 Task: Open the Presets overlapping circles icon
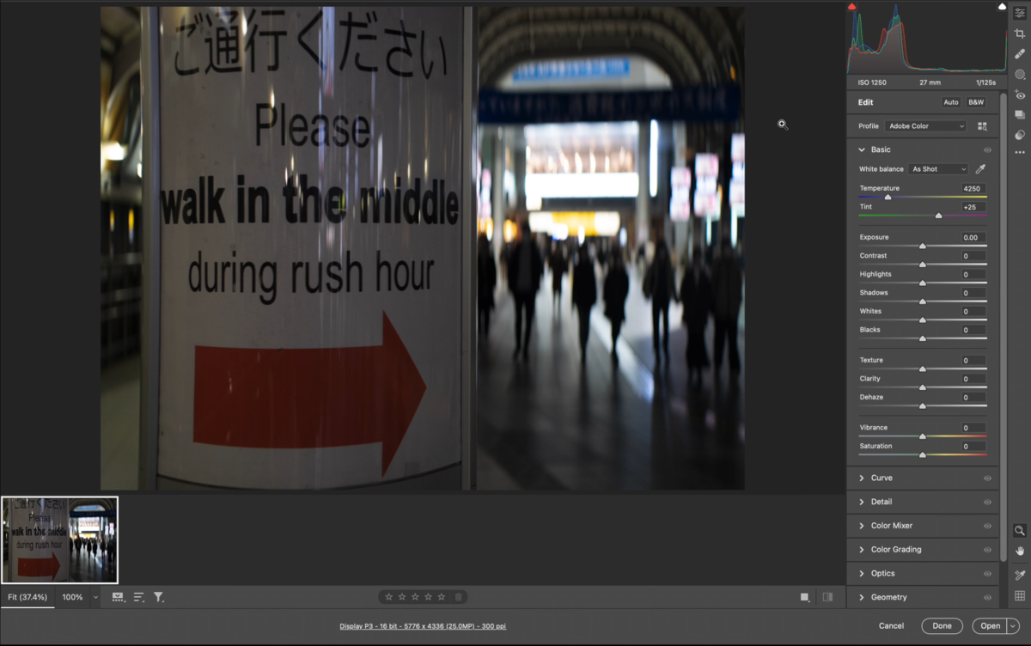point(1020,135)
